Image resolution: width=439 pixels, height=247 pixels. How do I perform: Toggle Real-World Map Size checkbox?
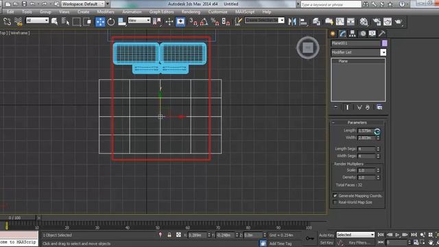[335, 202]
